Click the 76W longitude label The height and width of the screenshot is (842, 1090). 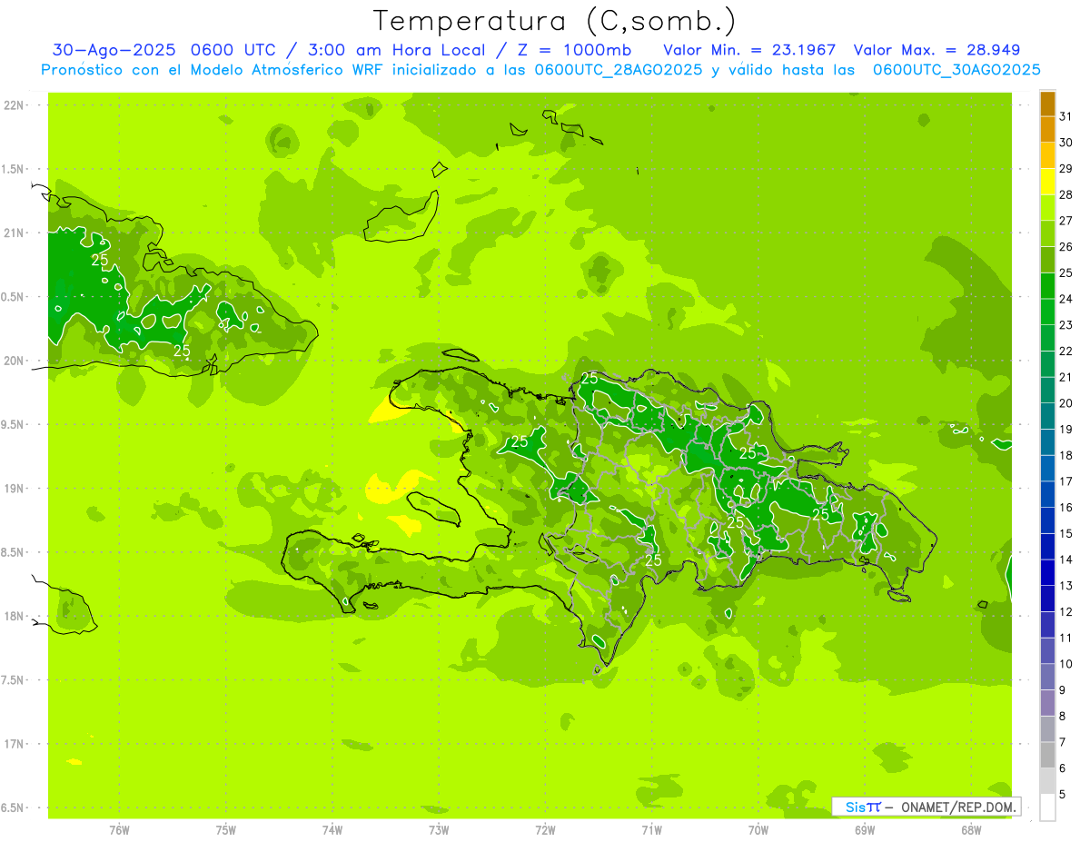(x=118, y=829)
